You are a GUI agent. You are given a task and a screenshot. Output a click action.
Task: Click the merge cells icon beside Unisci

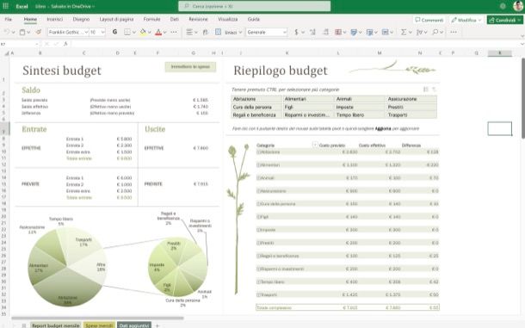[218, 32]
